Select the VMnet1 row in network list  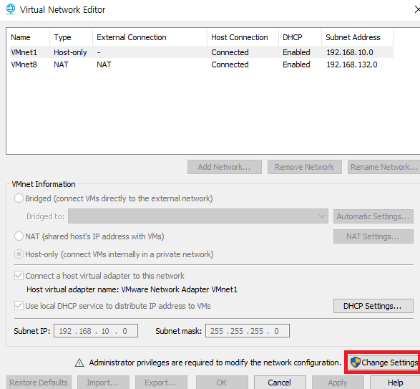(202, 52)
